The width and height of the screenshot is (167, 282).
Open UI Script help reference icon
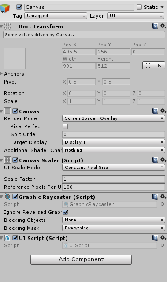coord(155,238)
